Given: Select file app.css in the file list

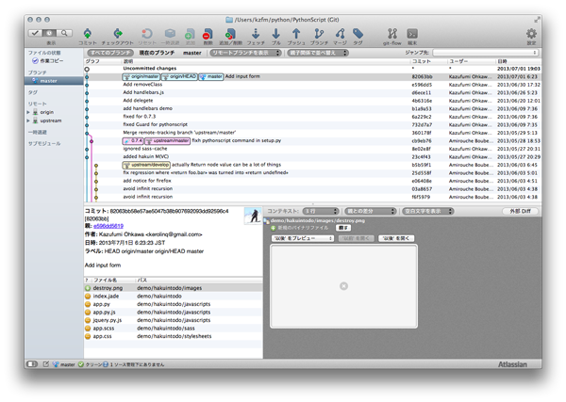Looking at the screenshot, I should pyautogui.click(x=174, y=336).
